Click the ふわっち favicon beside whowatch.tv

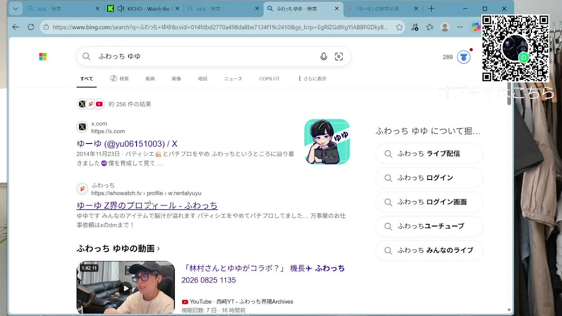(83, 189)
